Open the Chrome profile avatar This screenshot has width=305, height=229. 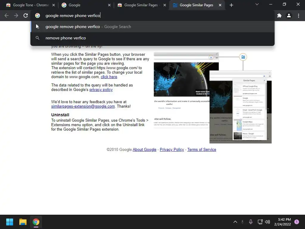tap(289, 16)
